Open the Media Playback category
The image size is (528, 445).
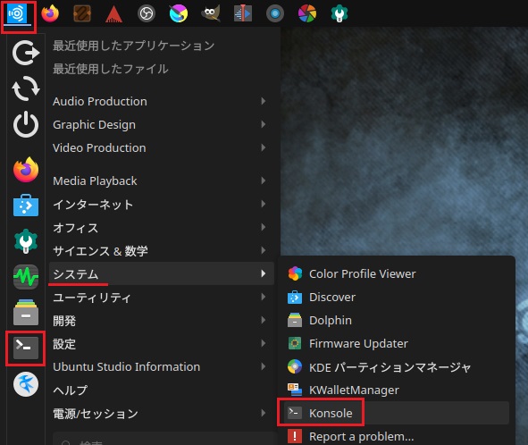pyautogui.click(x=162, y=181)
